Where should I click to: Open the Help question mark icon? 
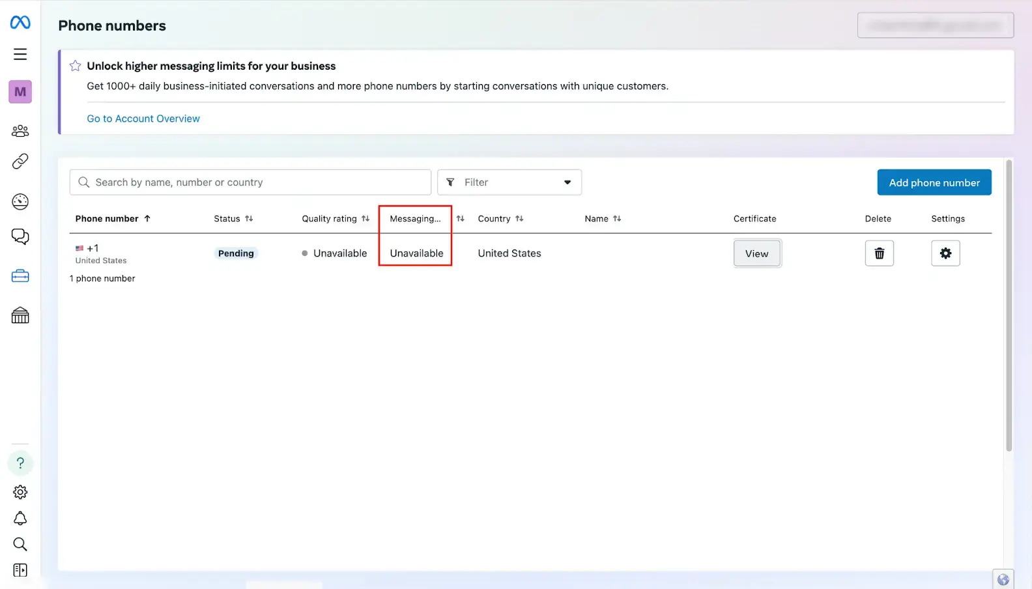point(20,463)
